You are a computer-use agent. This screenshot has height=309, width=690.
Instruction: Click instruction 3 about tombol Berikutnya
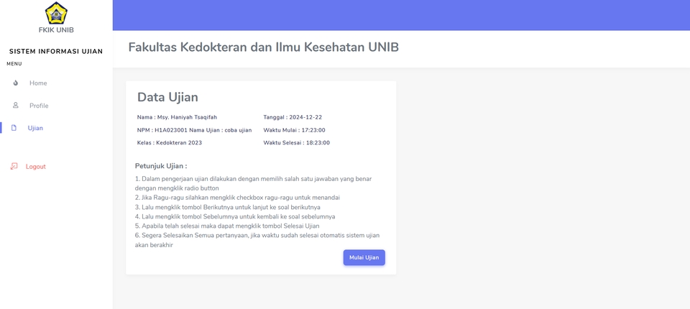tap(228, 207)
